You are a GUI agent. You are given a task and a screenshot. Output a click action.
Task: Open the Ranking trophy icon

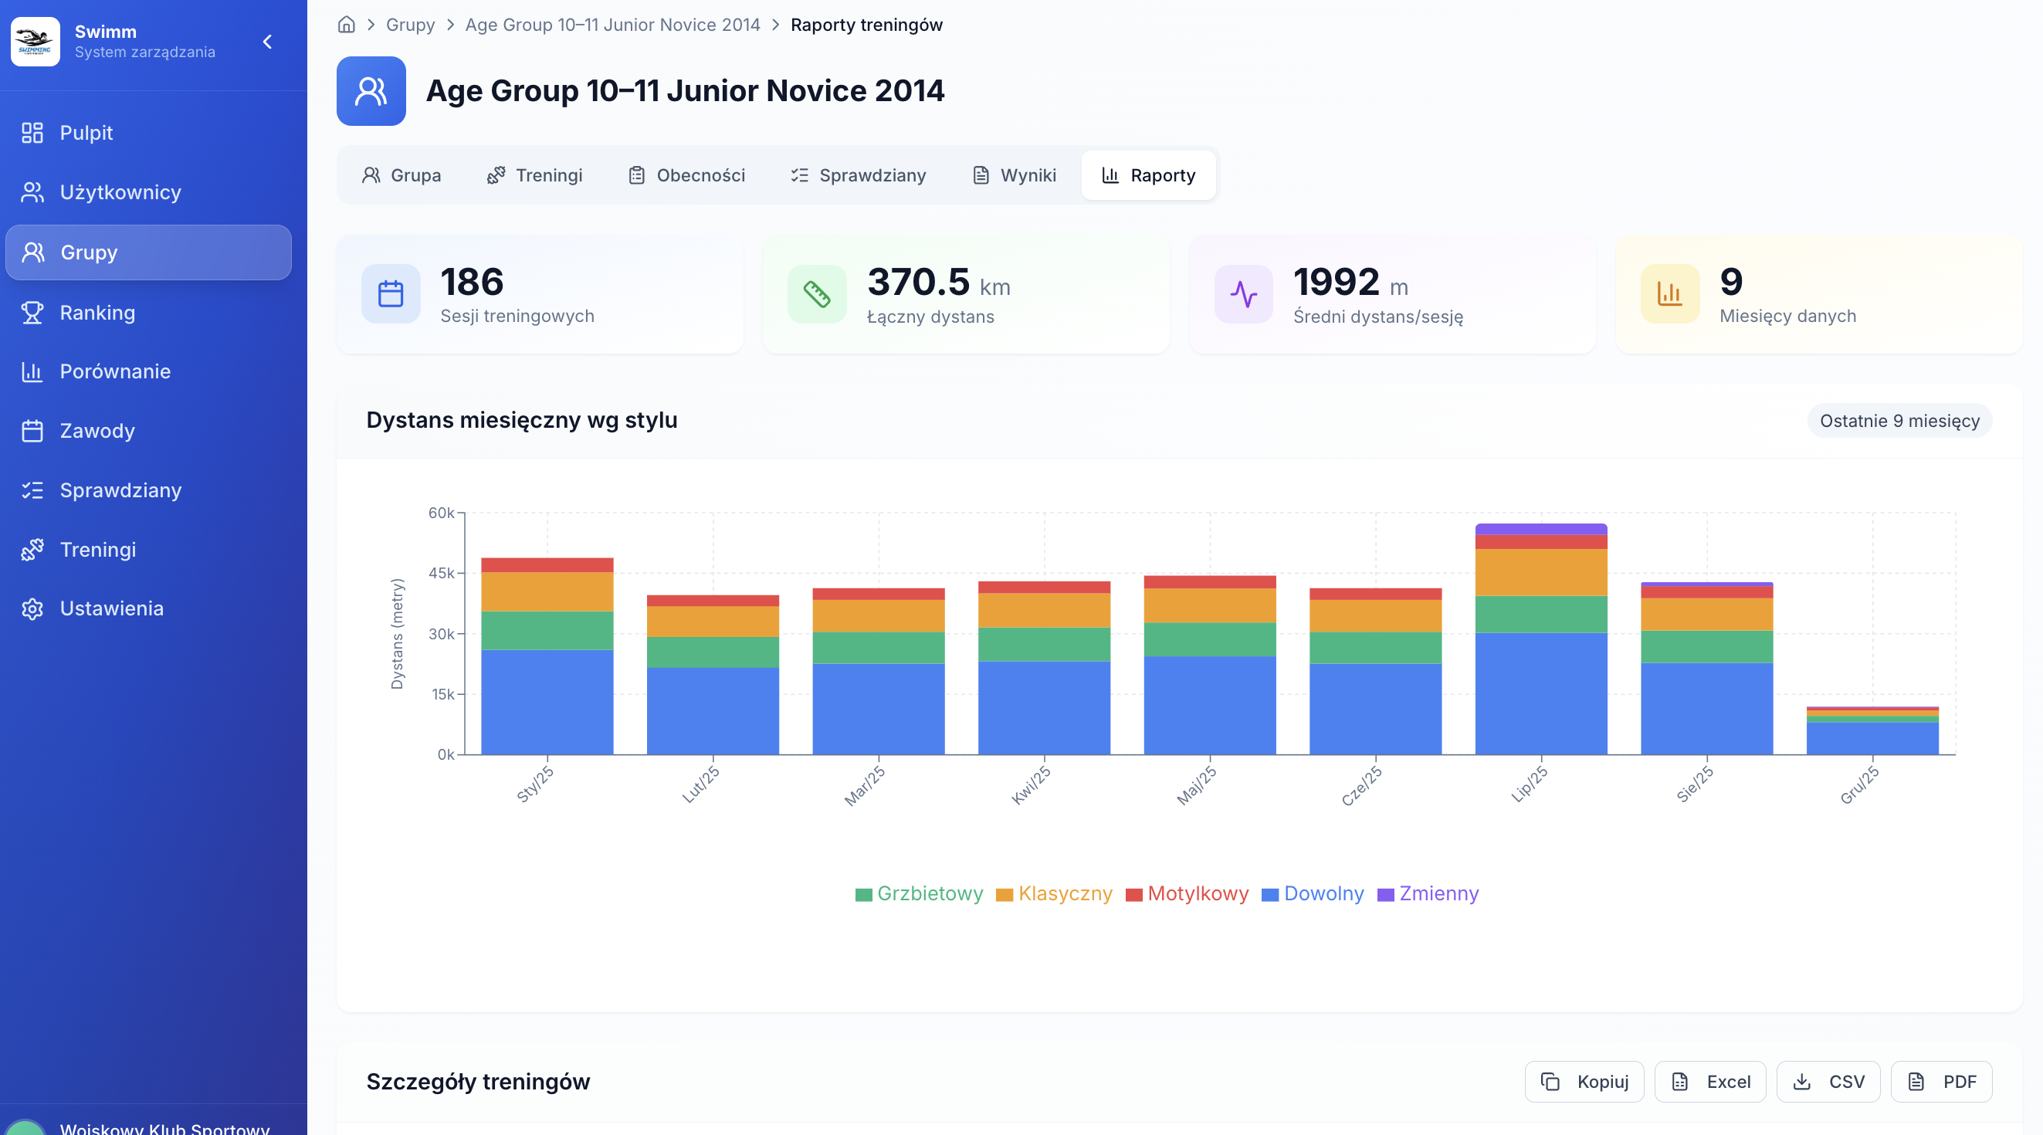tap(32, 312)
